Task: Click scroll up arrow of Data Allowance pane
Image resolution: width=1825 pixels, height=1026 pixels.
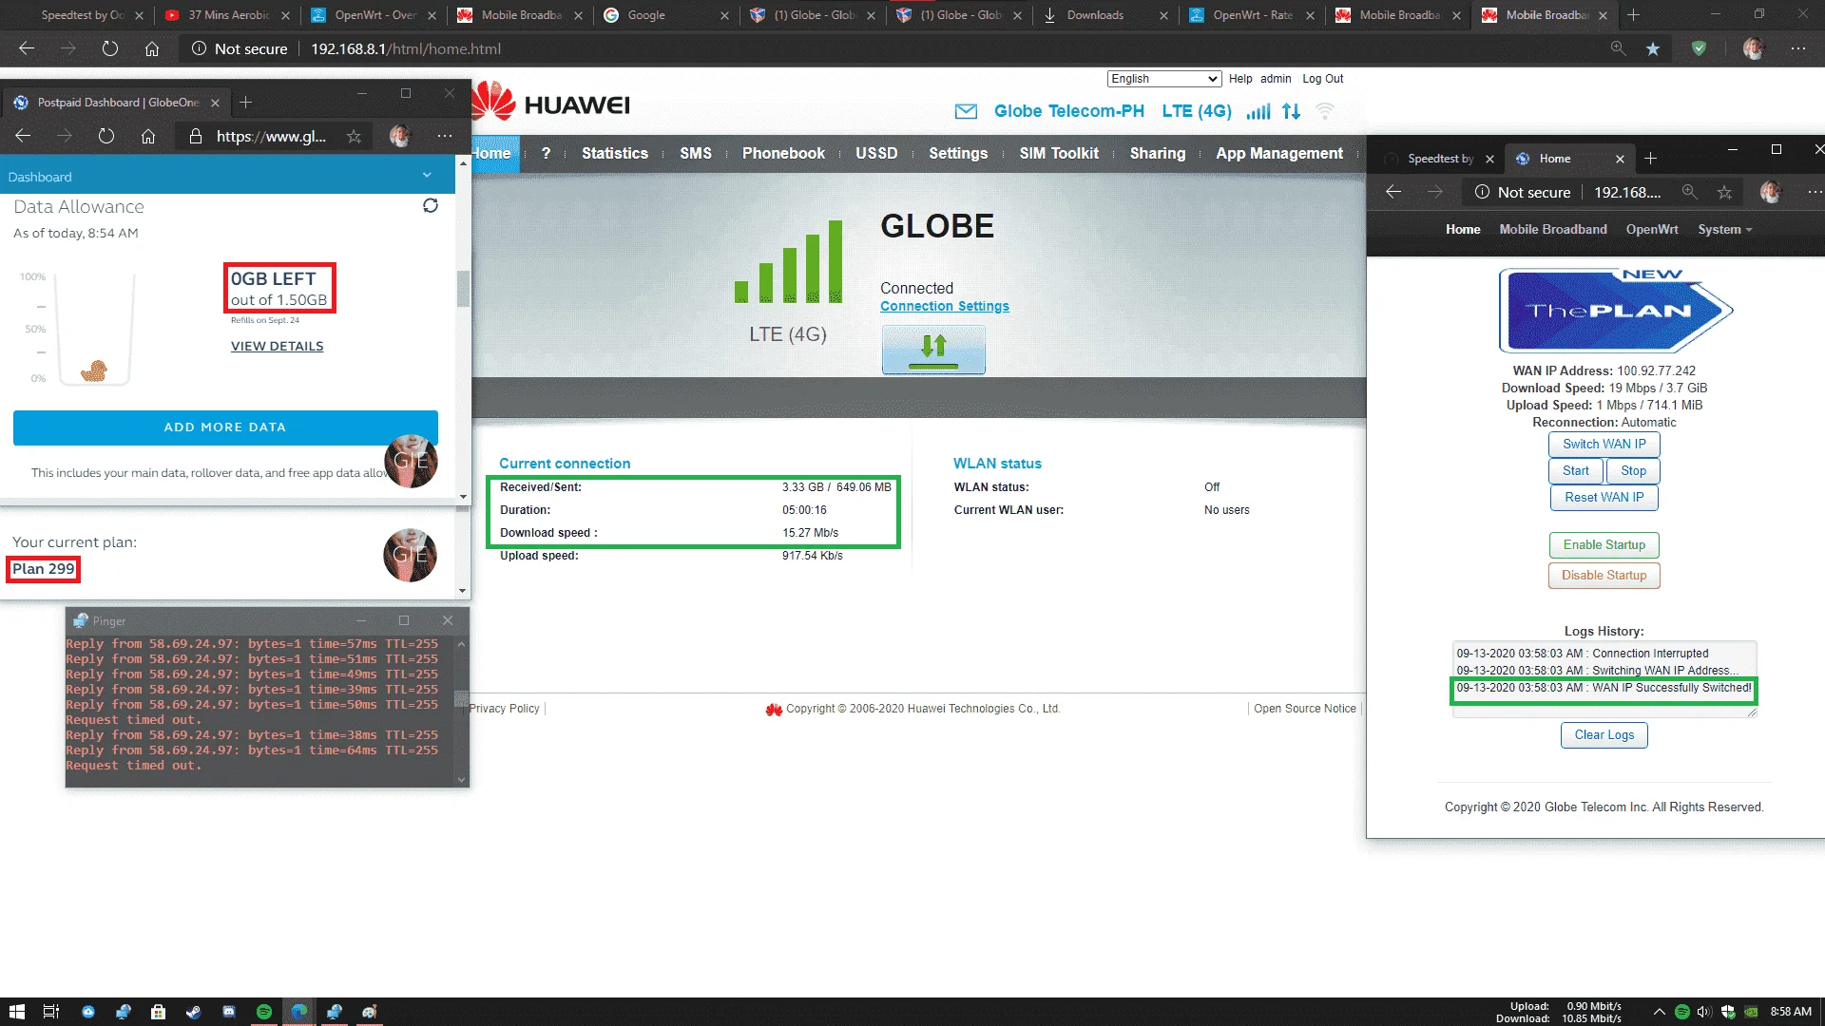Action: 463,163
